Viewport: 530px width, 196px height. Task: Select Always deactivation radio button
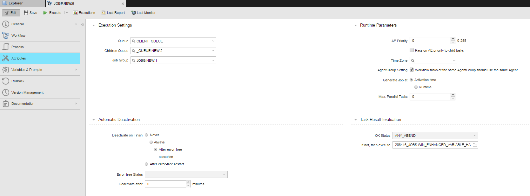click(x=151, y=142)
